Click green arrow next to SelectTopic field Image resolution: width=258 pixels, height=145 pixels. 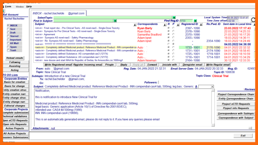[x=174, y=17]
